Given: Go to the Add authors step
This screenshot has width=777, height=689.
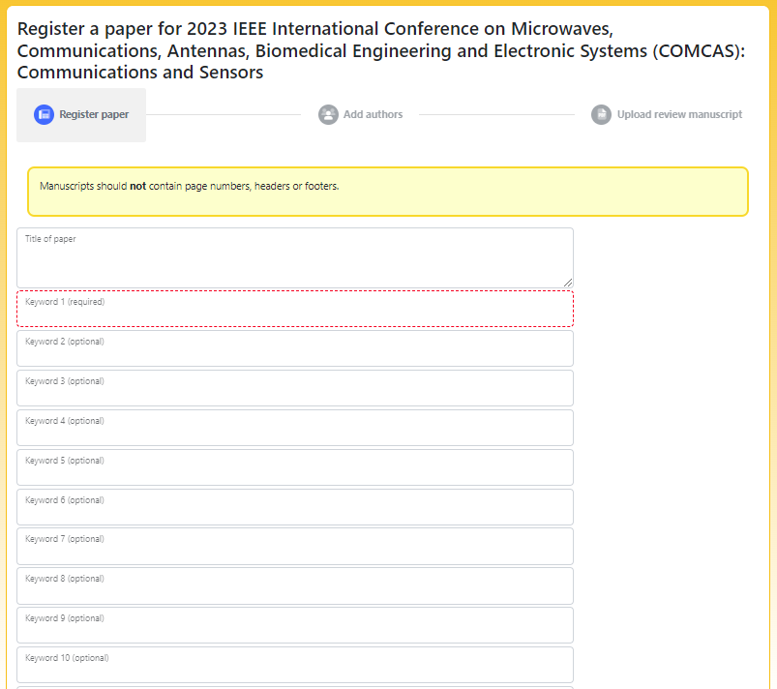Looking at the screenshot, I should click(x=360, y=114).
